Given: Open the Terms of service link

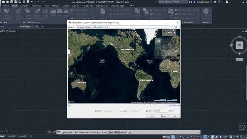Looking at the screenshot, I should [x=174, y=105].
